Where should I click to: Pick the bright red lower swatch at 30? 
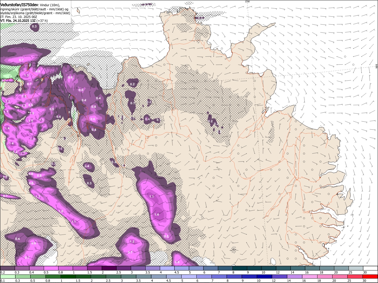pos(370,277)
